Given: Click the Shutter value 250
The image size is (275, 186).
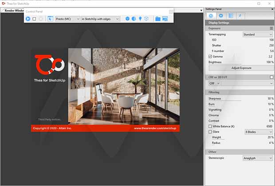Looking at the screenshot, I should pos(271,45).
